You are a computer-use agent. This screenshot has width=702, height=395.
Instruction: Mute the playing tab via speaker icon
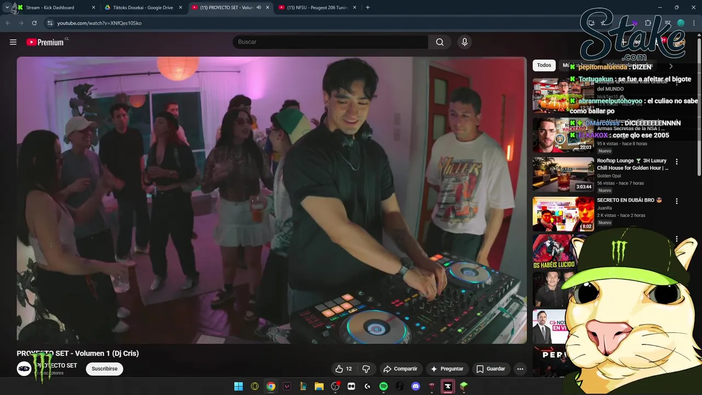click(x=259, y=8)
